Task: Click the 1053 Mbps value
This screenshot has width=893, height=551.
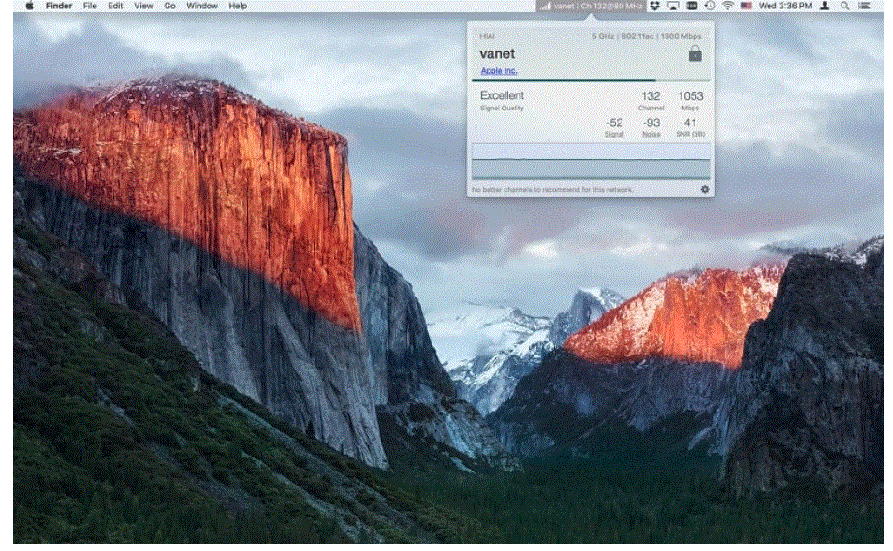Action: (690, 96)
